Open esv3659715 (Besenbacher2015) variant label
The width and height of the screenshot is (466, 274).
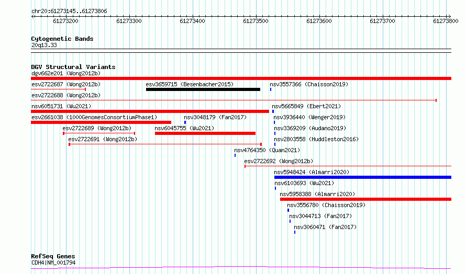point(190,84)
